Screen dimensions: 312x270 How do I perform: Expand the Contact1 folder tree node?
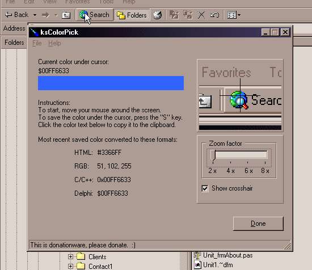70,266
